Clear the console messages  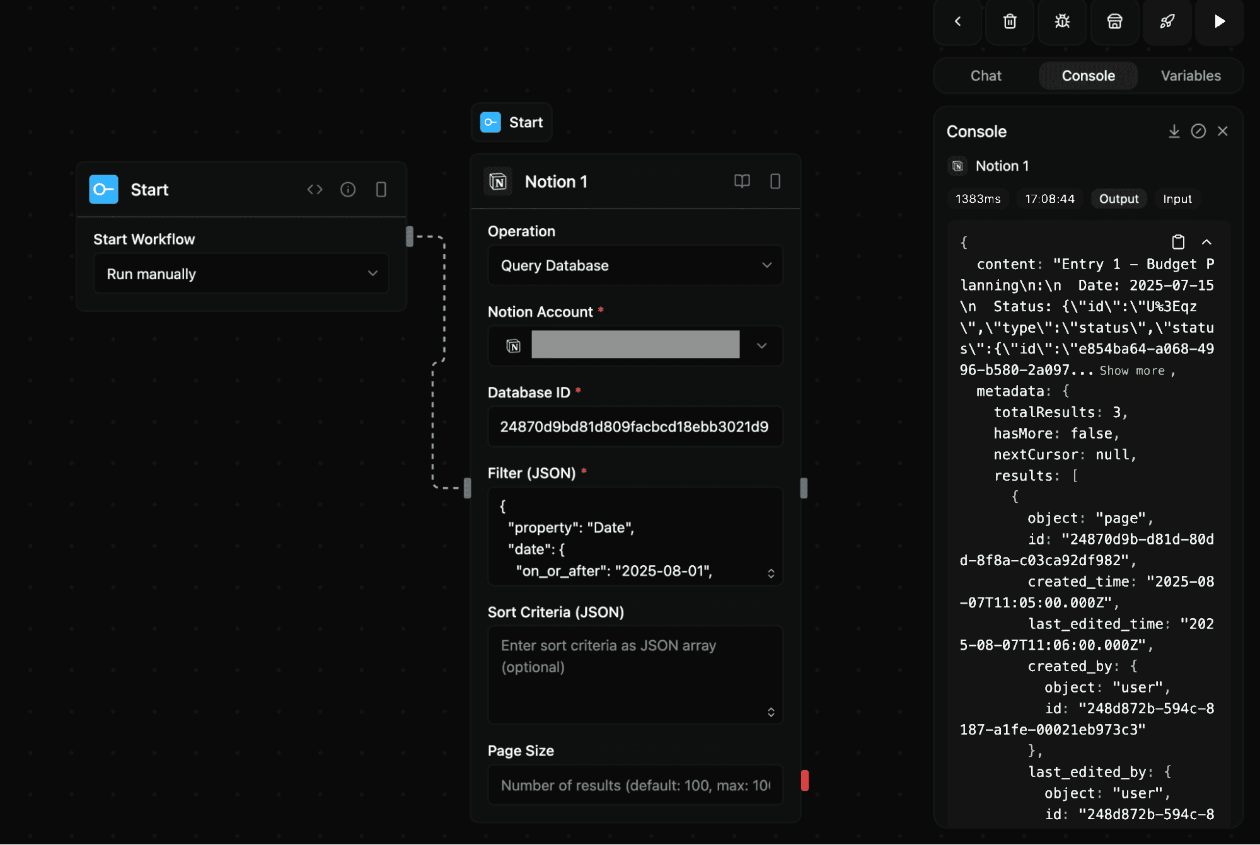[x=1198, y=131]
